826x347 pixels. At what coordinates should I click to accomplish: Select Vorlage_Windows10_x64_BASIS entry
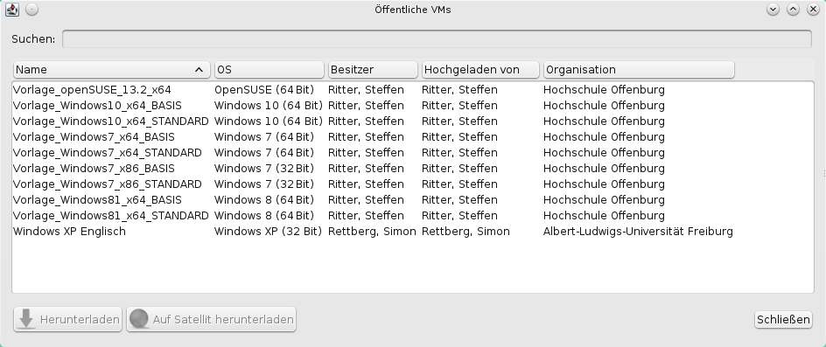coord(413,105)
